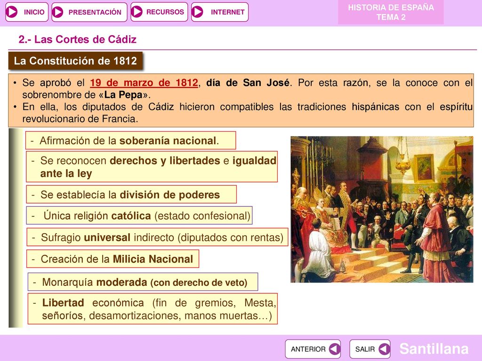Follow the '19 de marzo de 1812' link
Screen dimensions: 482x361
[x=144, y=83]
